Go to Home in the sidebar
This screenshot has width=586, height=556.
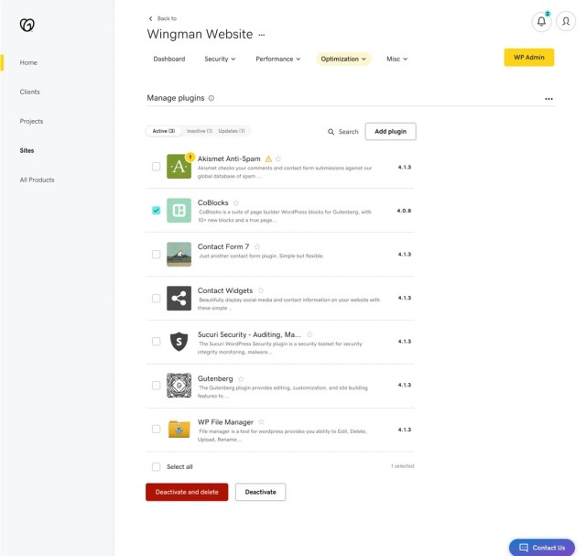click(x=28, y=63)
